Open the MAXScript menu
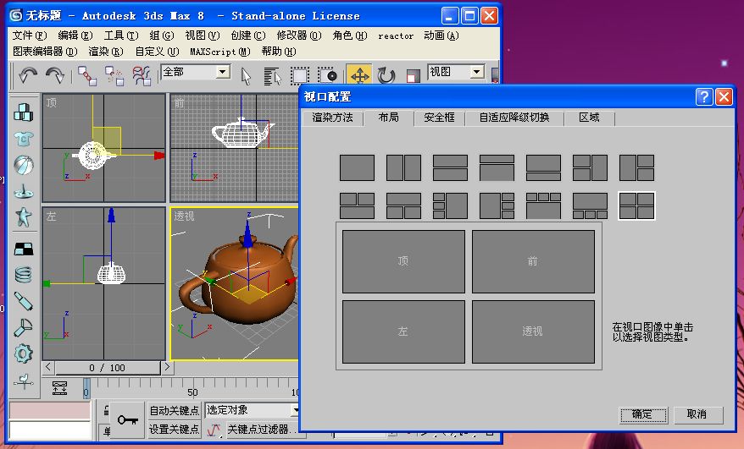 tap(219, 51)
